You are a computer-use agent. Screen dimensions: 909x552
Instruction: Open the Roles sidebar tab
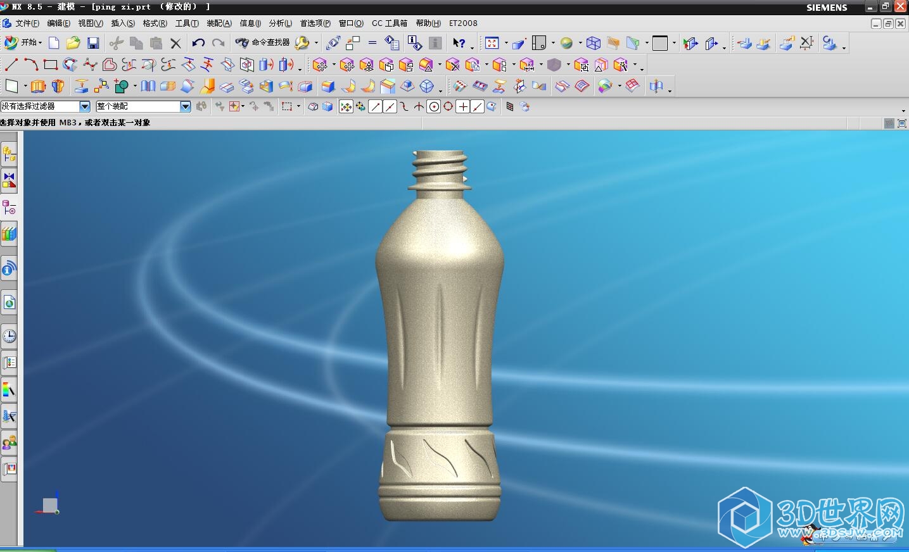9,442
